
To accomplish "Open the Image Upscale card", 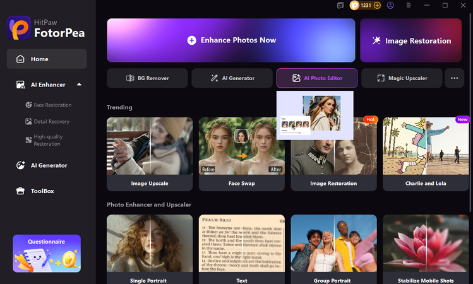I will [x=150, y=154].
